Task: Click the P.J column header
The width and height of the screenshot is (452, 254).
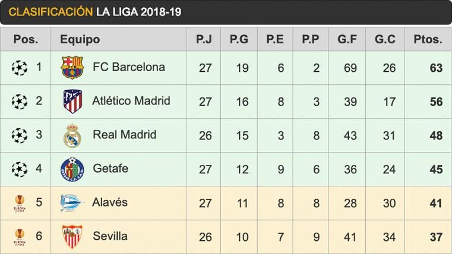Action: (x=204, y=40)
